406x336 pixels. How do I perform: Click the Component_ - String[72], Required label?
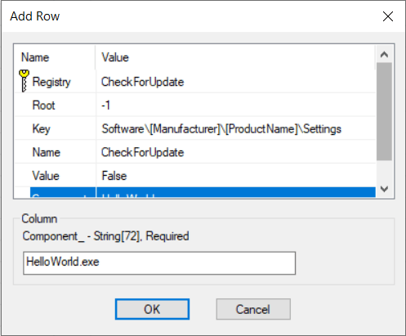point(105,236)
